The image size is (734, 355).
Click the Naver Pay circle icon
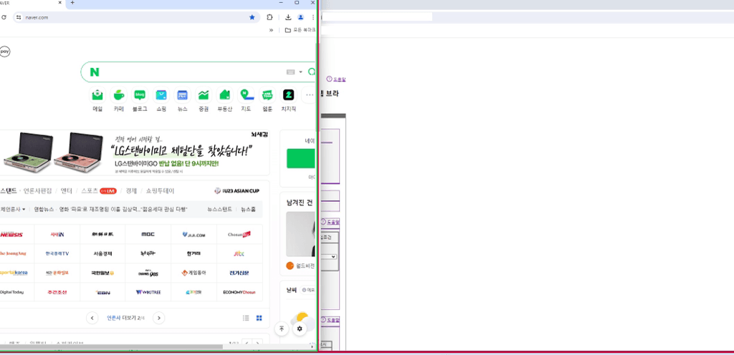point(5,52)
